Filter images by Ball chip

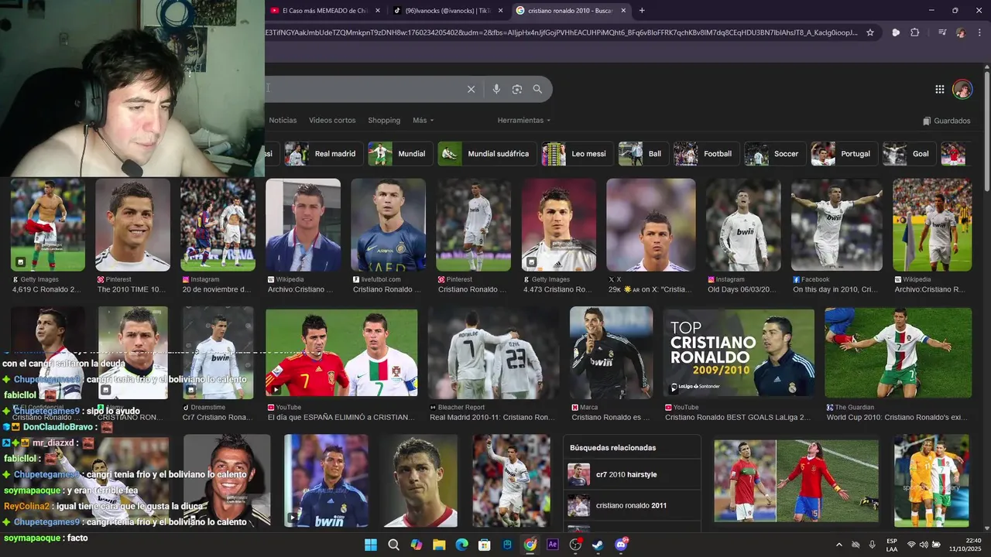click(643, 154)
